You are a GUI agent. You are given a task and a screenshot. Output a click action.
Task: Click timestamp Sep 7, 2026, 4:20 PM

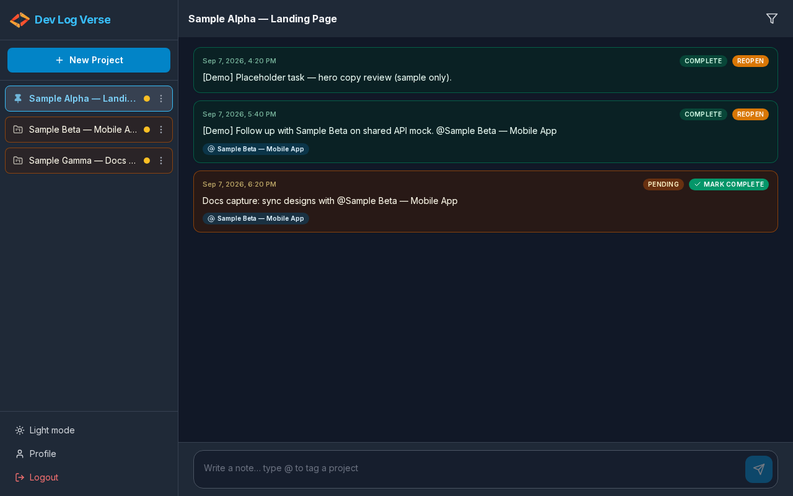click(239, 61)
